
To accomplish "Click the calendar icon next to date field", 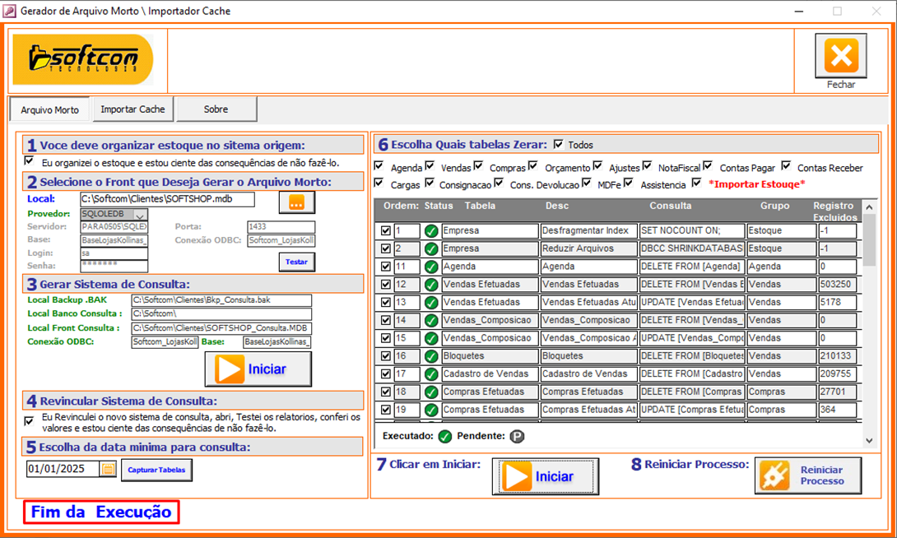I will click(x=108, y=469).
